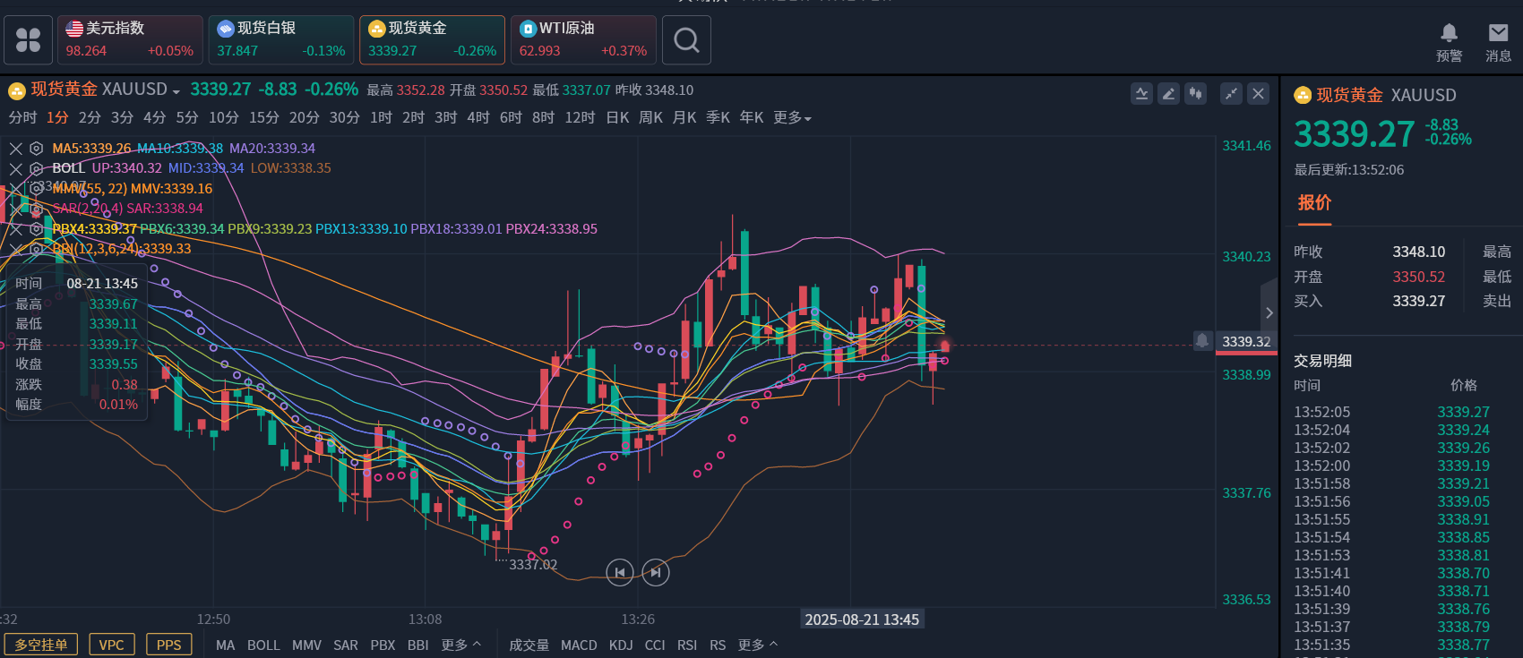The width and height of the screenshot is (1523, 658).
Task: Expand 更多 next to BBI indicators
Action: click(x=460, y=645)
